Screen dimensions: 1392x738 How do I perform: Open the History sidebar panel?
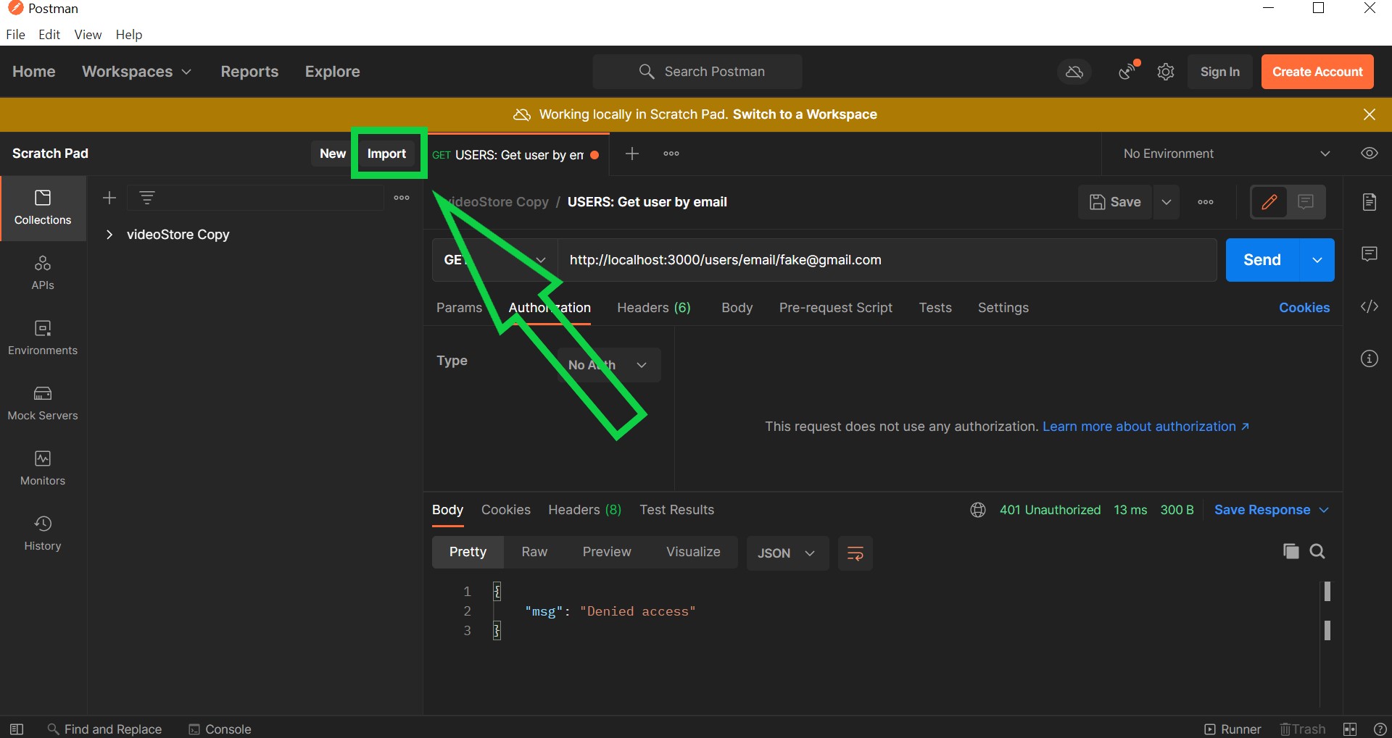pos(43,534)
